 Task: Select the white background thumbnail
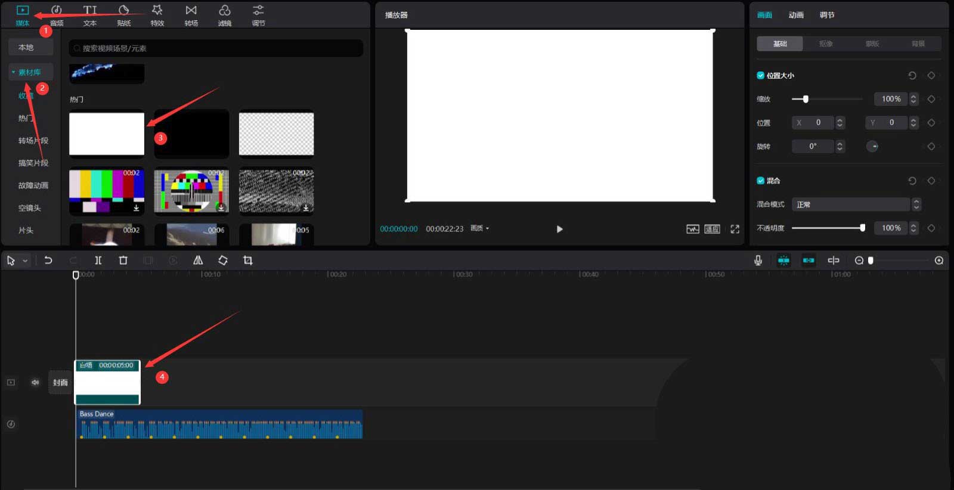(x=107, y=134)
